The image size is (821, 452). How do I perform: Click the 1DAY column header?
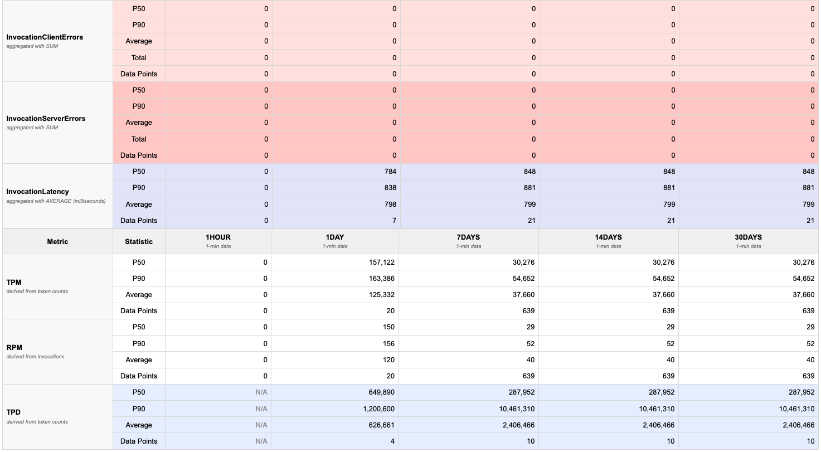click(335, 241)
